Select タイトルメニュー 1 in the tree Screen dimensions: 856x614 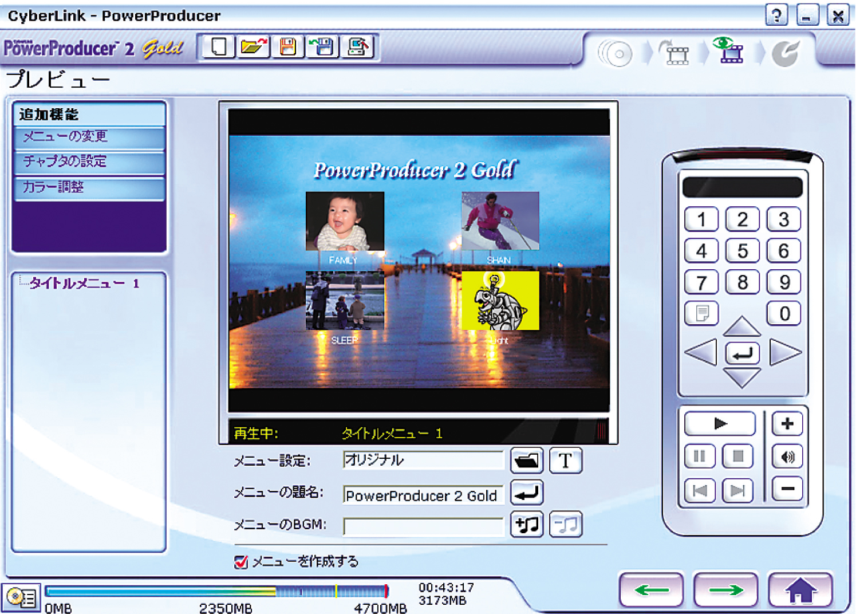84,283
